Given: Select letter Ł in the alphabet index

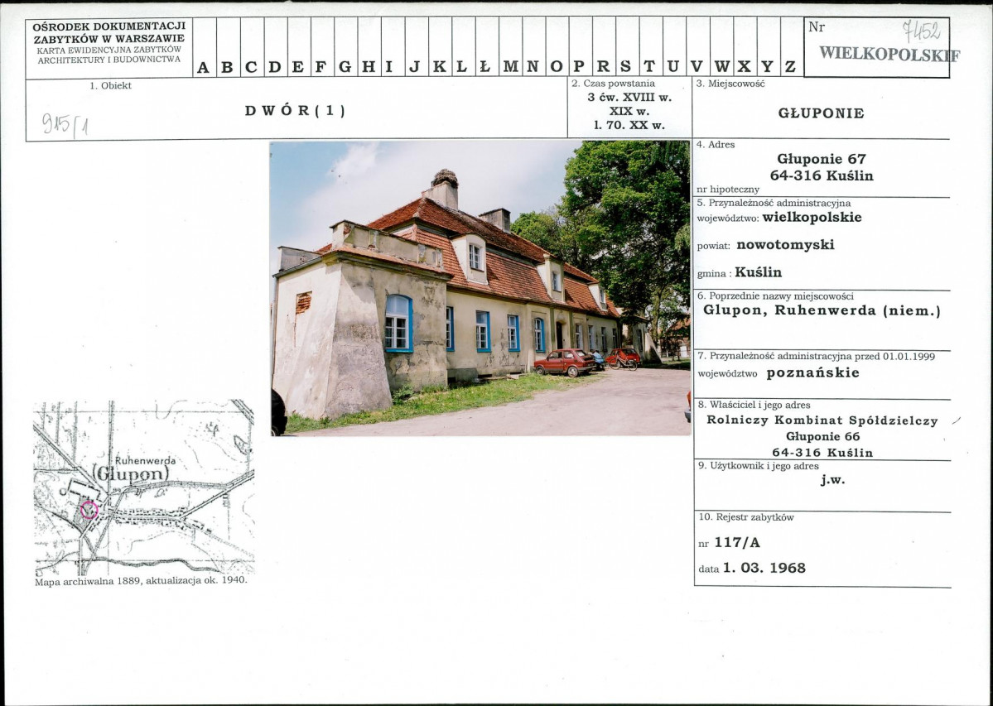Looking at the screenshot, I should (485, 67).
